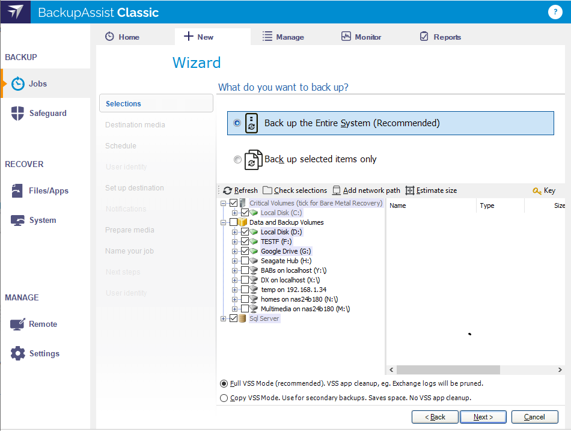Toggle the Sql Server checkbox
The width and height of the screenshot is (571, 432).
pyautogui.click(x=233, y=318)
